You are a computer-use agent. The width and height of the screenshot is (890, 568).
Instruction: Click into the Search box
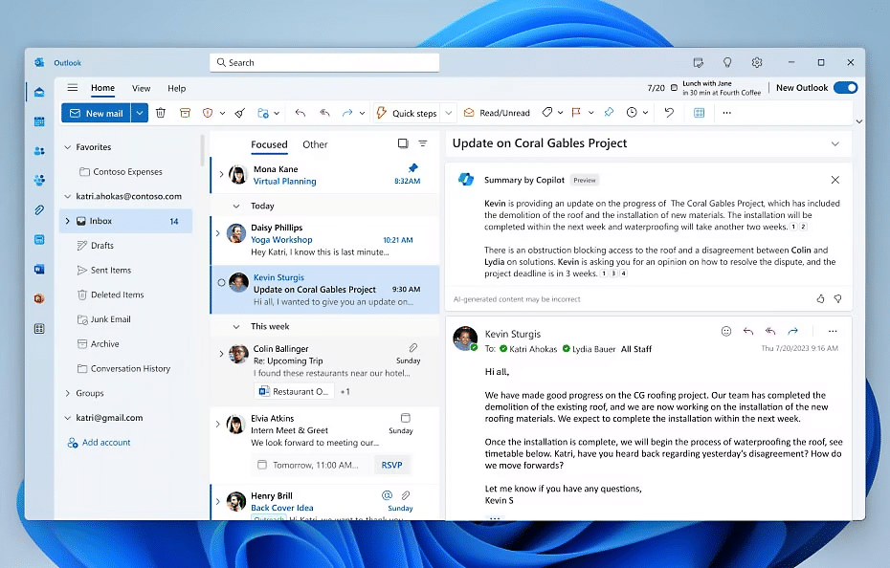point(324,62)
